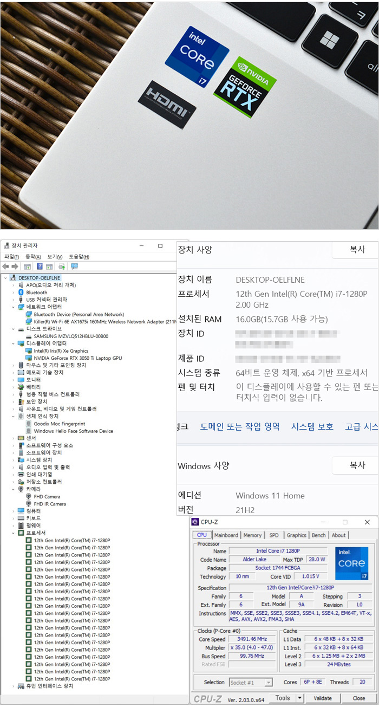Viewport: 379px width, 707px height.
Task: Select the 펌웨어 category
Action: click(x=33, y=526)
